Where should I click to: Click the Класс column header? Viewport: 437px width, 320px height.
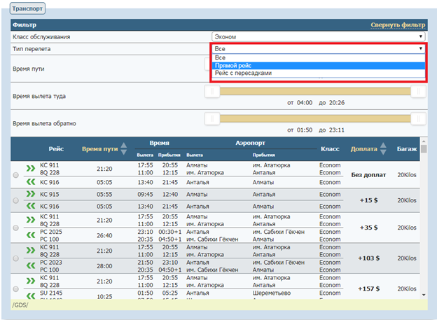coord(330,149)
